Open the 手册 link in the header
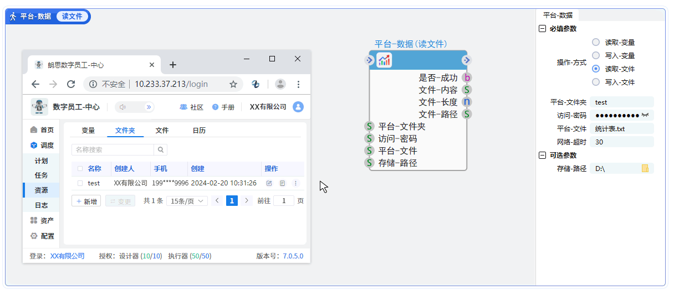The height and width of the screenshot is (290, 674). (x=223, y=107)
